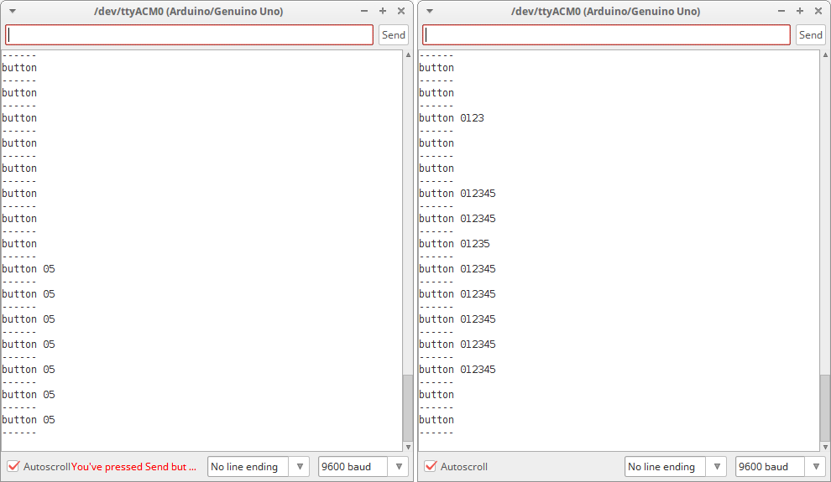
Task: Click Send button in right serial monitor
Action: click(x=810, y=35)
